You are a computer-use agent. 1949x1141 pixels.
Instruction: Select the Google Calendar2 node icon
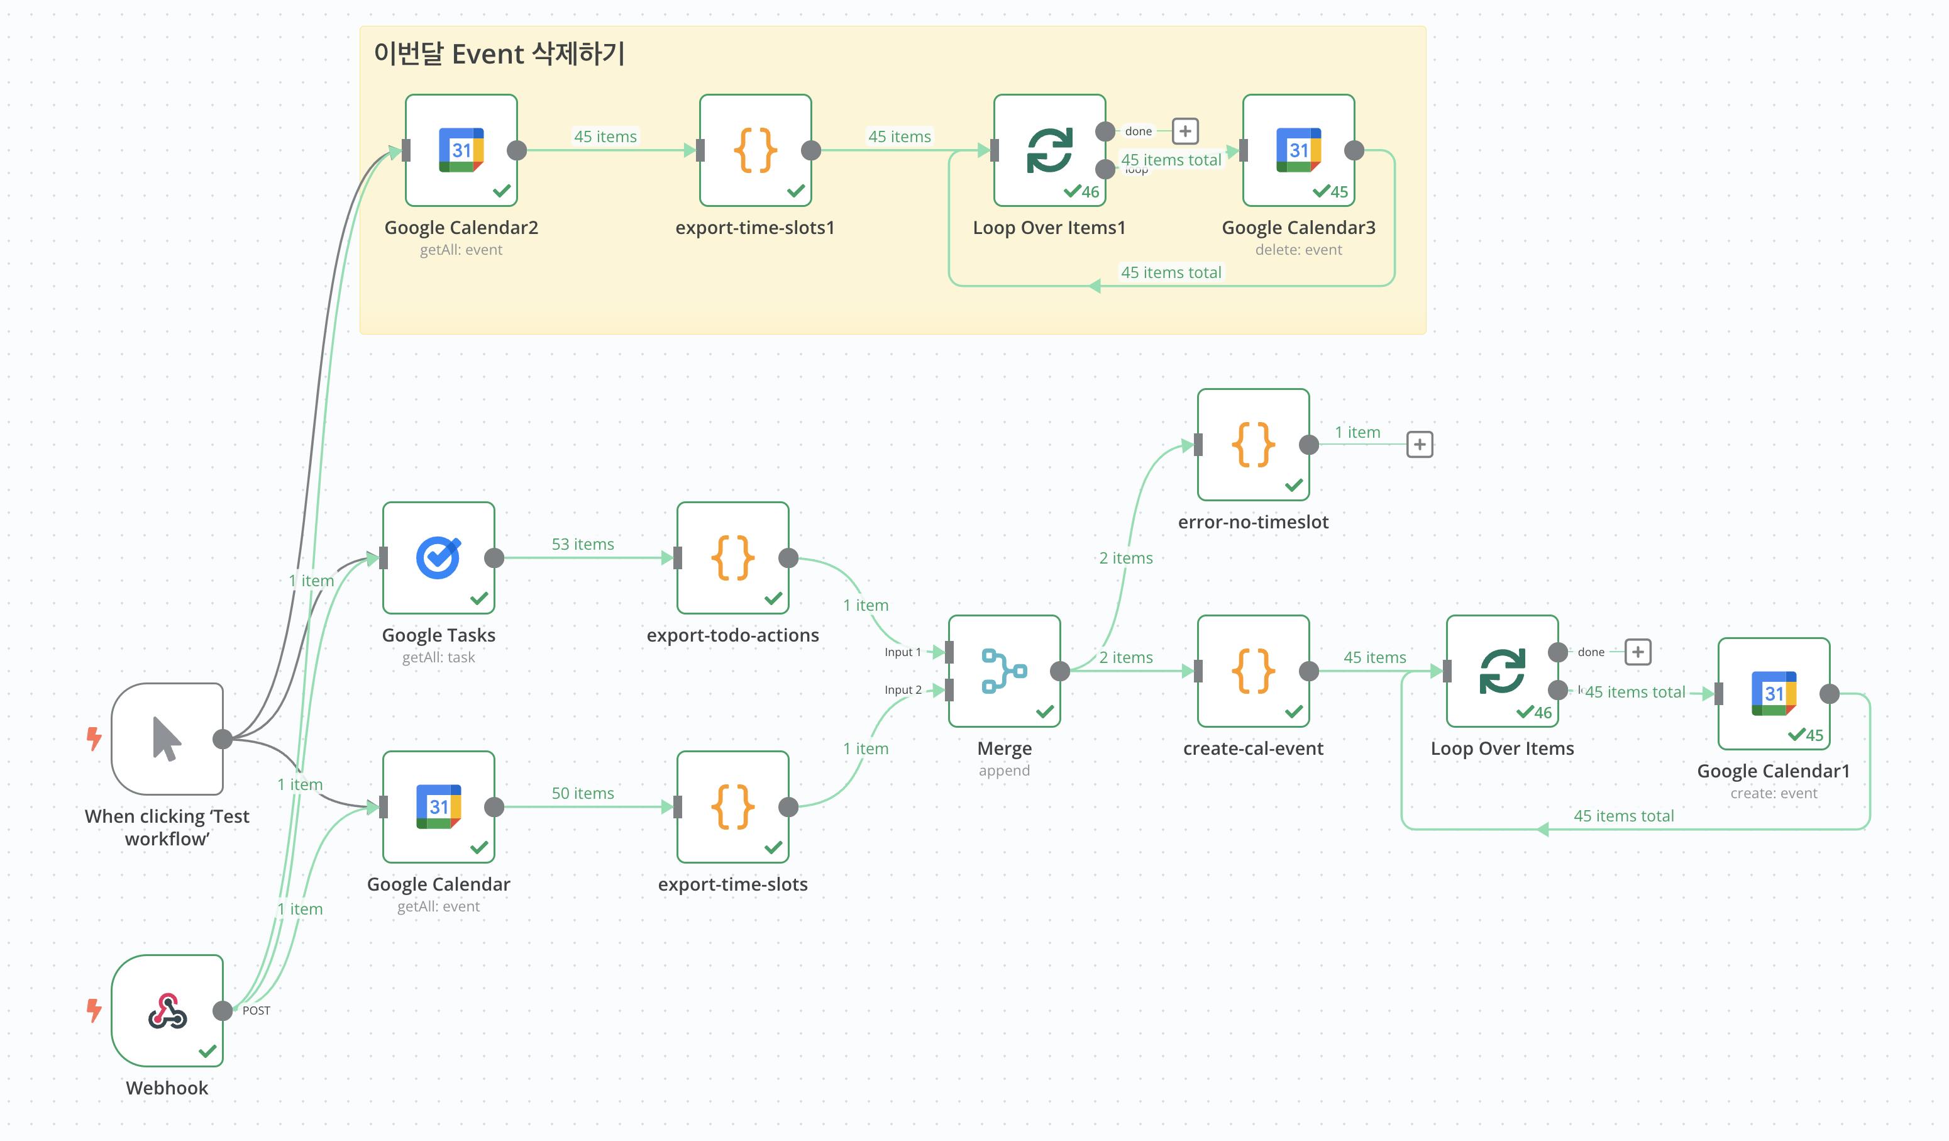point(461,150)
